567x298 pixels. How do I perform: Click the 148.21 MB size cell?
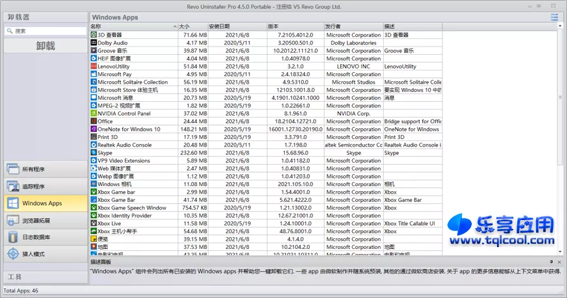[x=193, y=129]
